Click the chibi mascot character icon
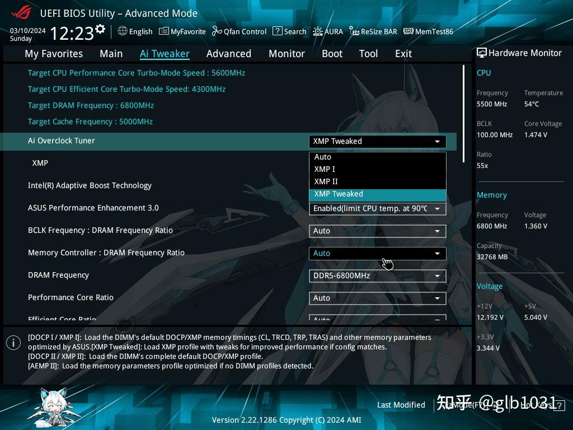The height and width of the screenshot is (430, 573). (x=54, y=408)
